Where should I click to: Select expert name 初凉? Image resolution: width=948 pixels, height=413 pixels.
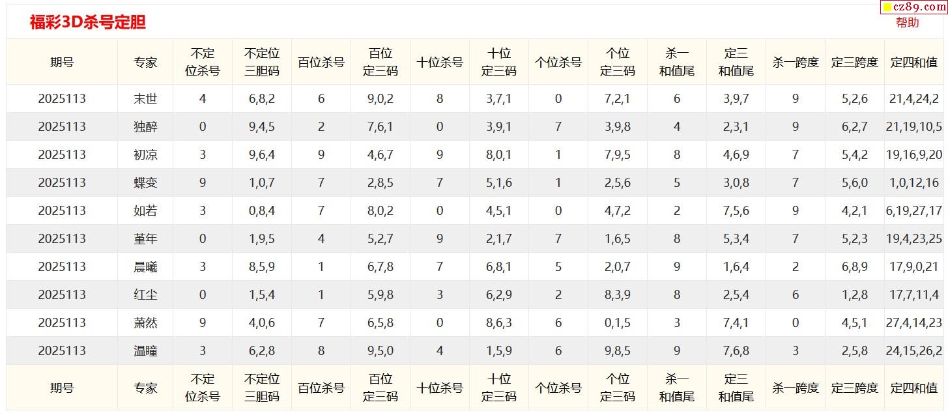145,155
